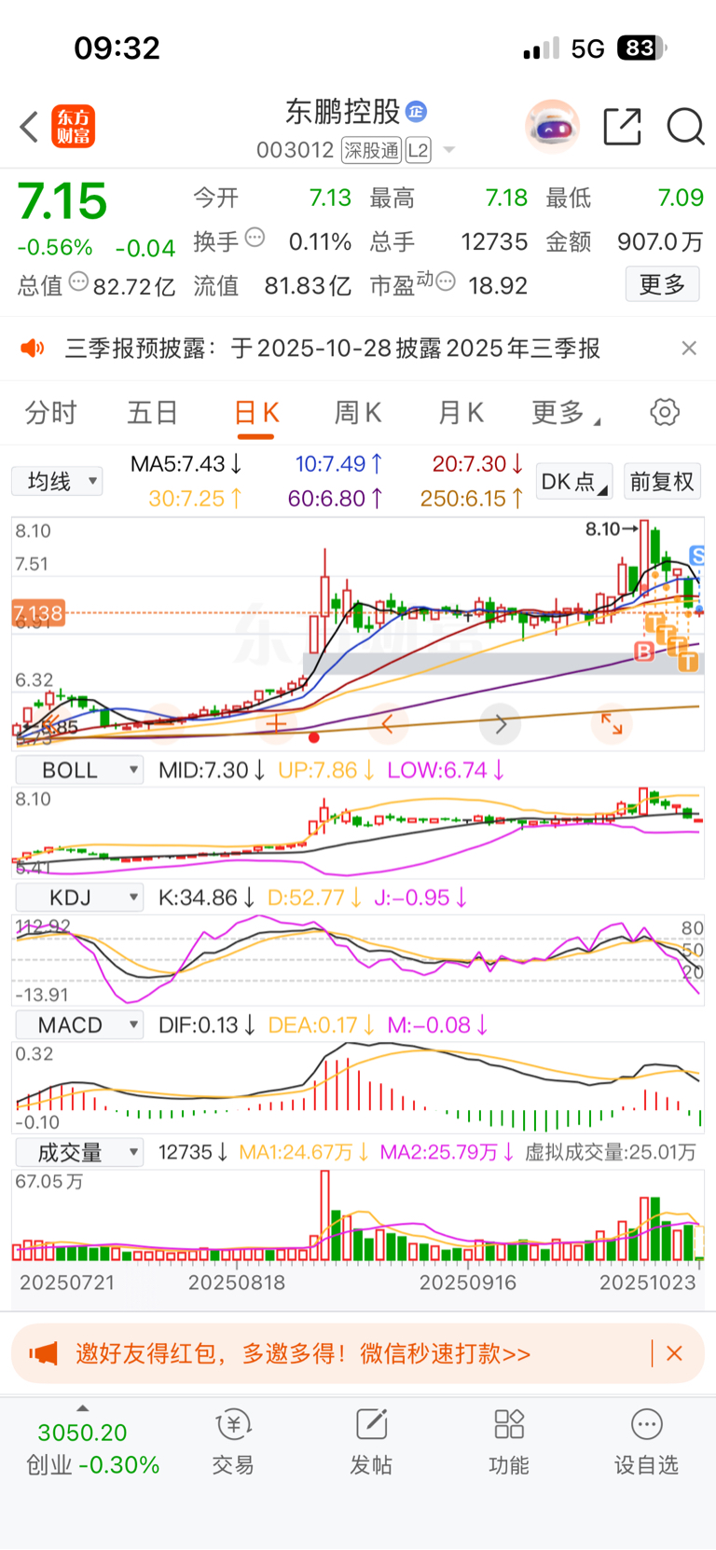This screenshot has height=1550, width=716.
Task: Open the DK点 dropdown
Action: pos(574,482)
